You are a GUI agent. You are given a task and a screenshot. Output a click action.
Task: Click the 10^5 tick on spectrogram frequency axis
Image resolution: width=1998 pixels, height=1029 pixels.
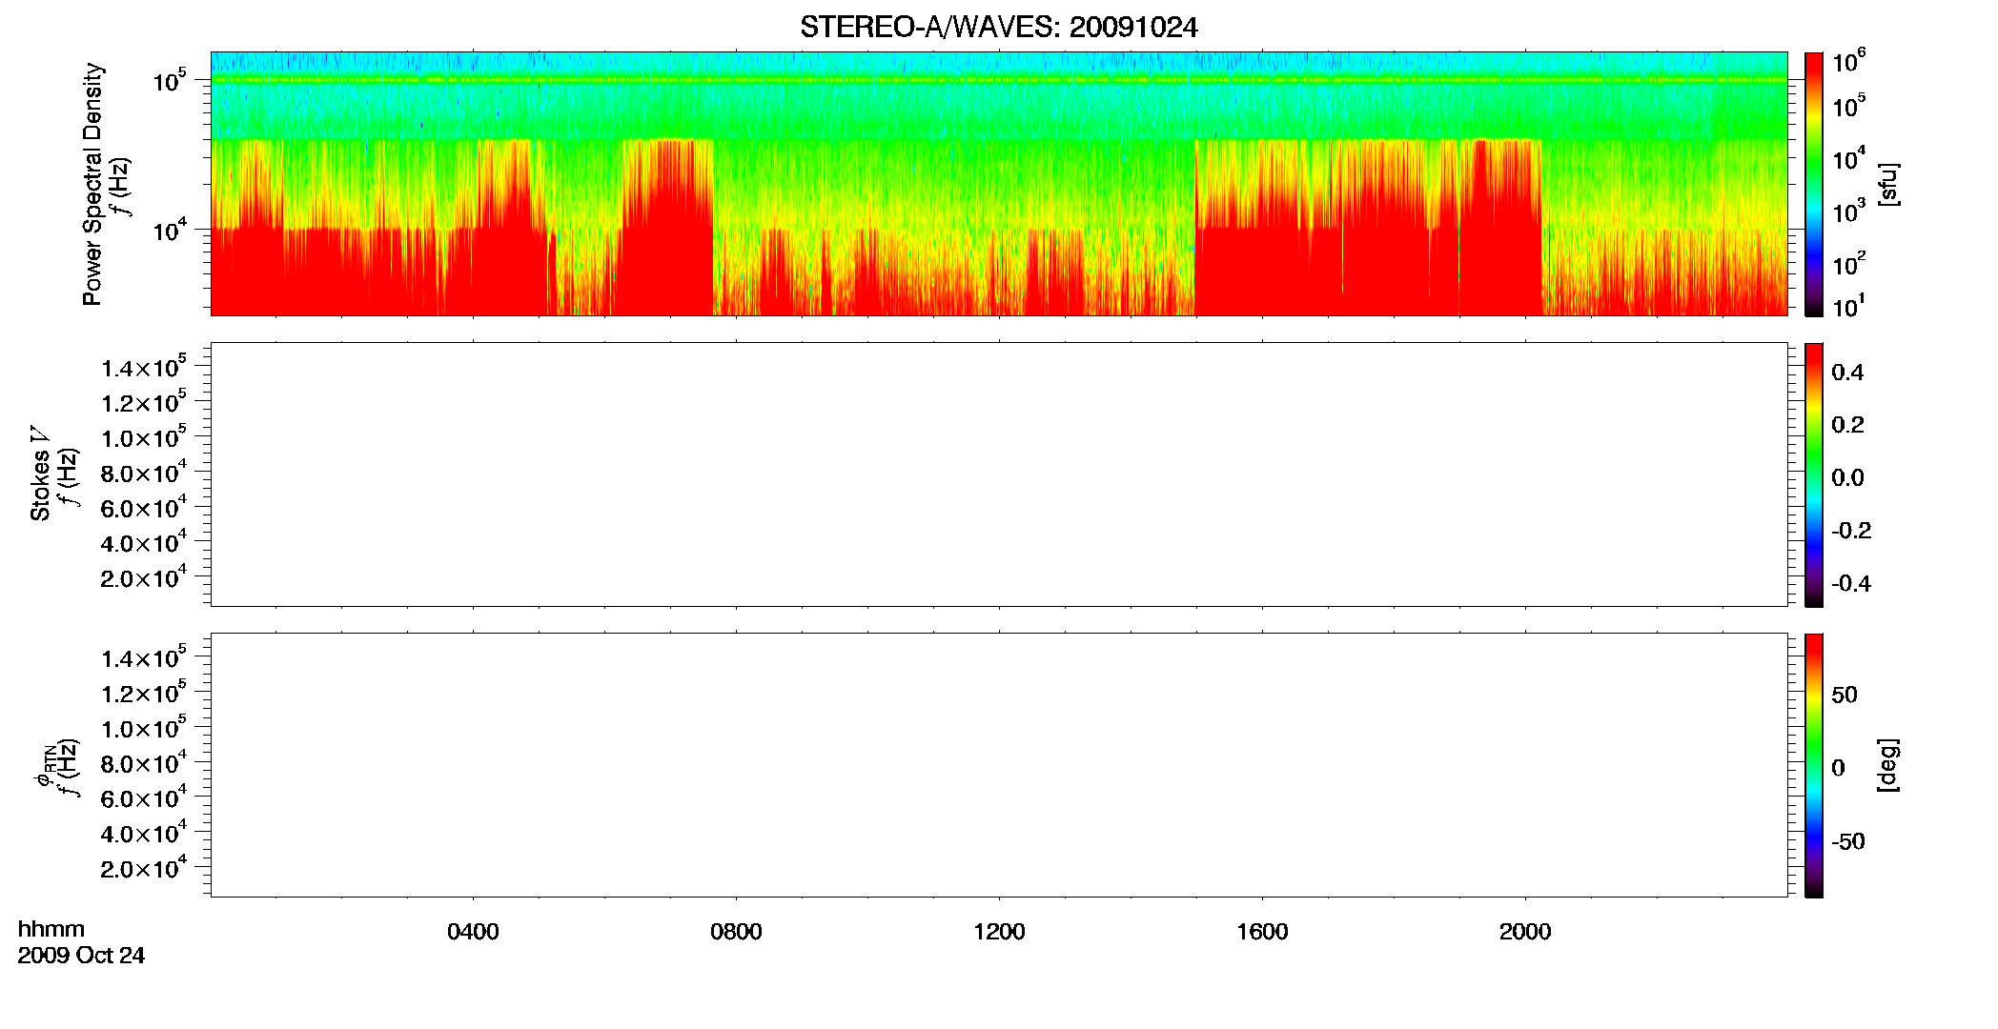pyautogui.click(x=169, y=80)
